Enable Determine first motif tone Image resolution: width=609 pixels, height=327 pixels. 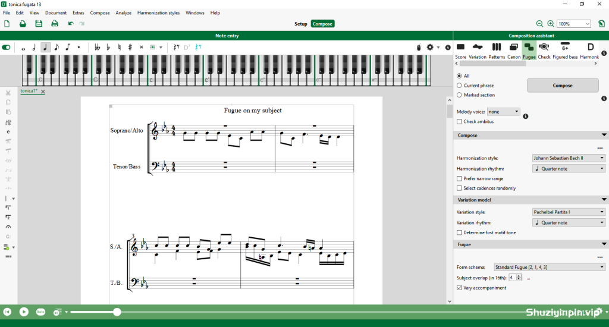(x=460, y=232)
